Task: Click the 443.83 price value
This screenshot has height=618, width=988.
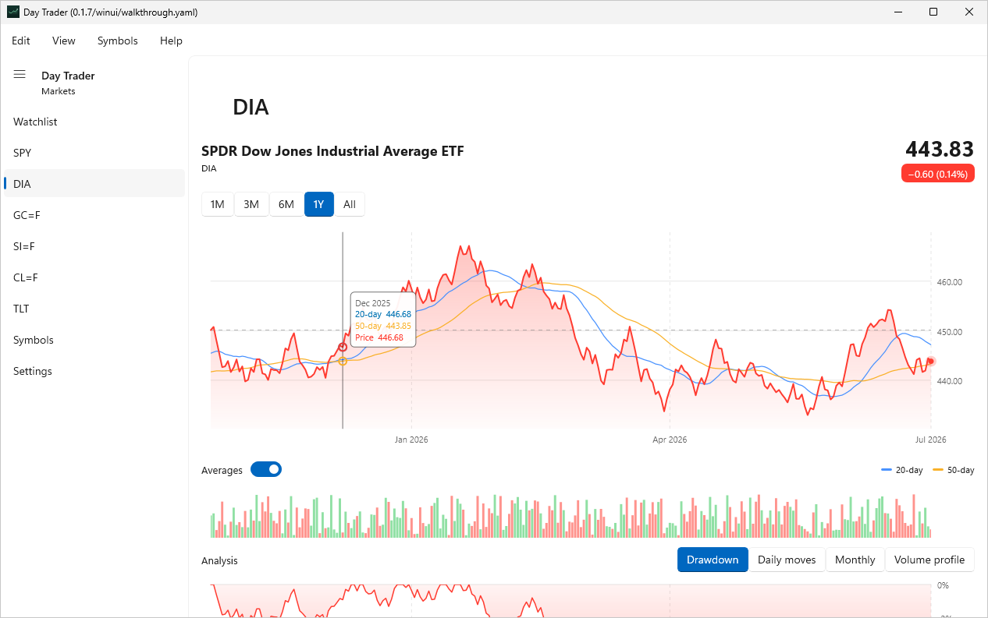Action: [940, 150]
